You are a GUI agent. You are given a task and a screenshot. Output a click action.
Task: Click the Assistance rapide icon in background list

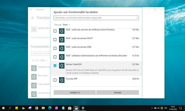coord(34,68)
